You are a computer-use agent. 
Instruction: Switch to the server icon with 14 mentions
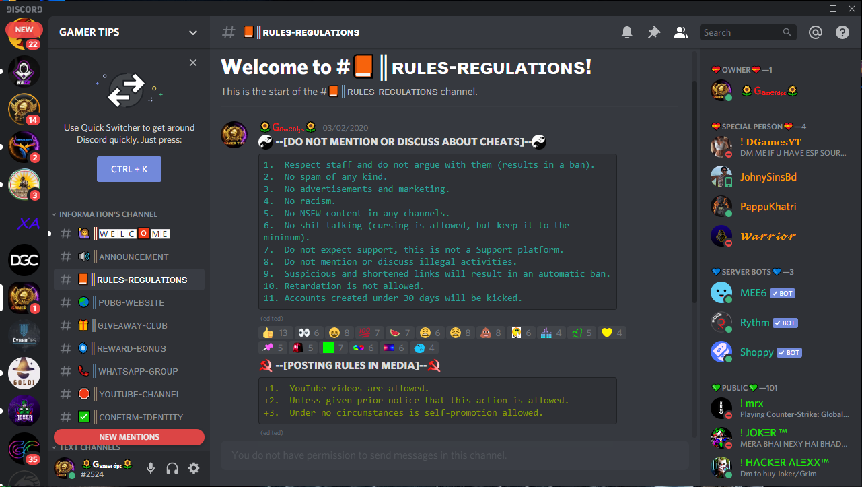(24, 109)
